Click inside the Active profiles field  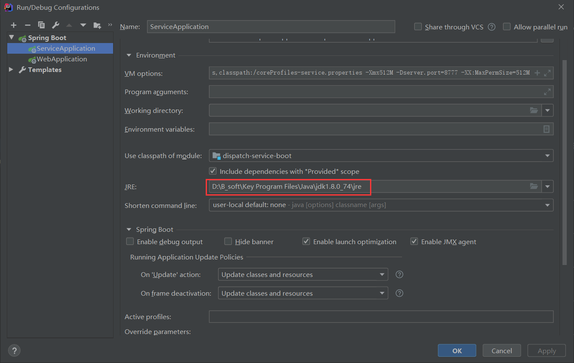coord(380,316)
